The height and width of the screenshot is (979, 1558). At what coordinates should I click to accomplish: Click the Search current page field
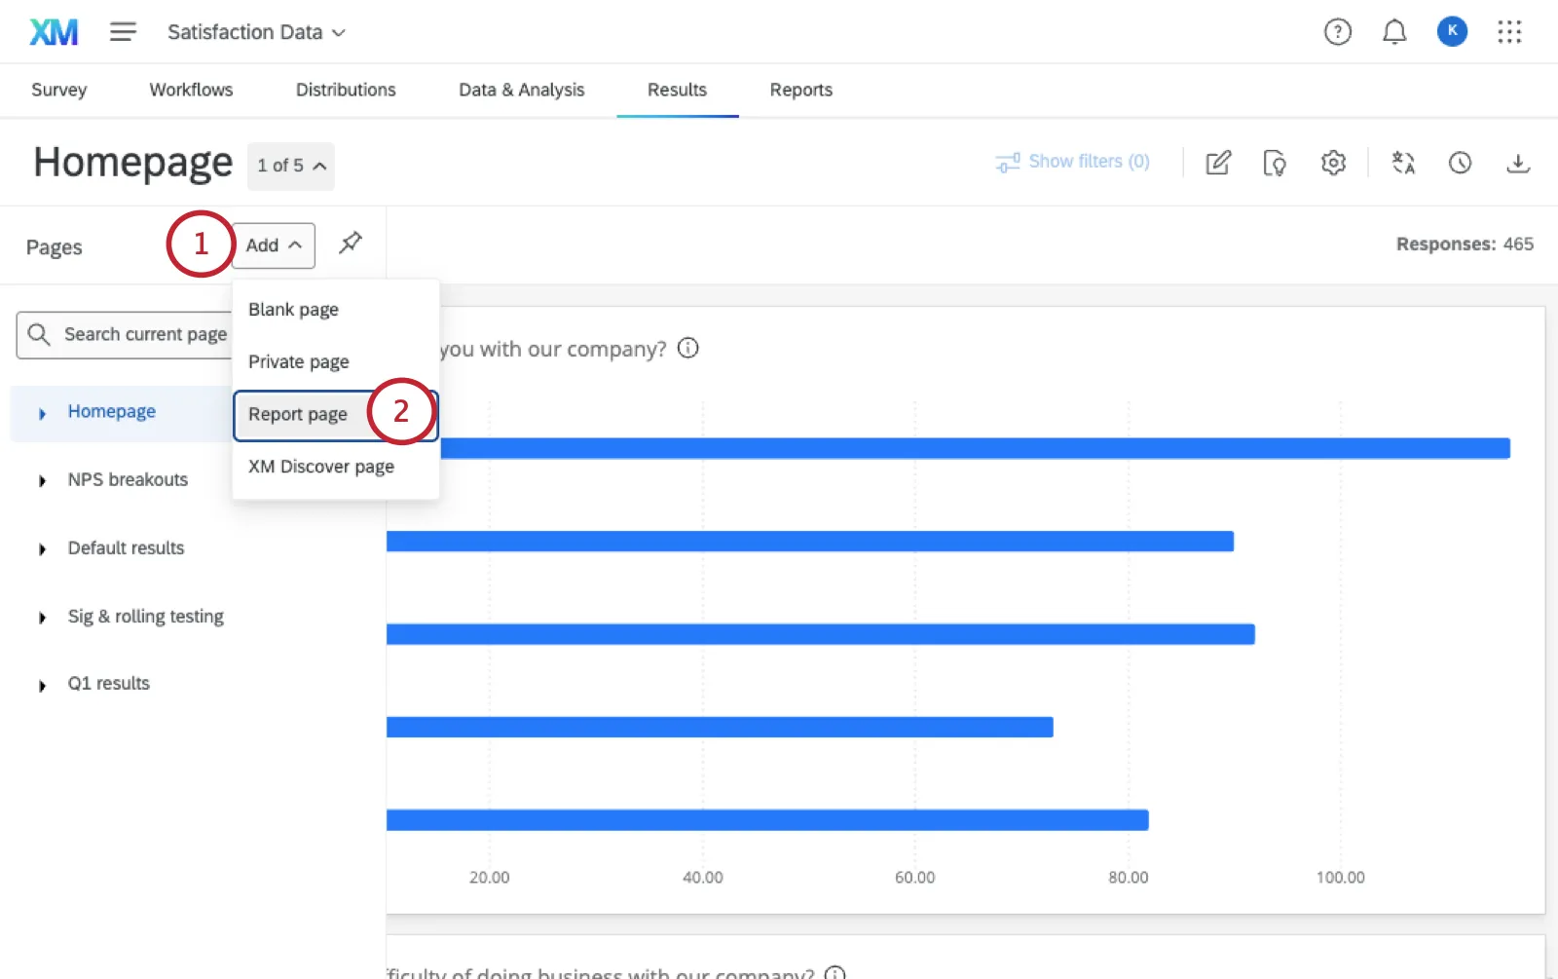125,334
